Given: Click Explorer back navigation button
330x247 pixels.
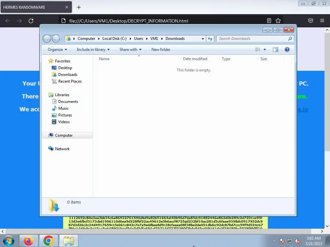Looking at the screenshot, I should point(47,39).
